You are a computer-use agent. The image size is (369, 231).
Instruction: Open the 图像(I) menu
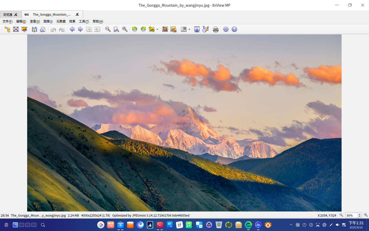[x=48, y=22]
